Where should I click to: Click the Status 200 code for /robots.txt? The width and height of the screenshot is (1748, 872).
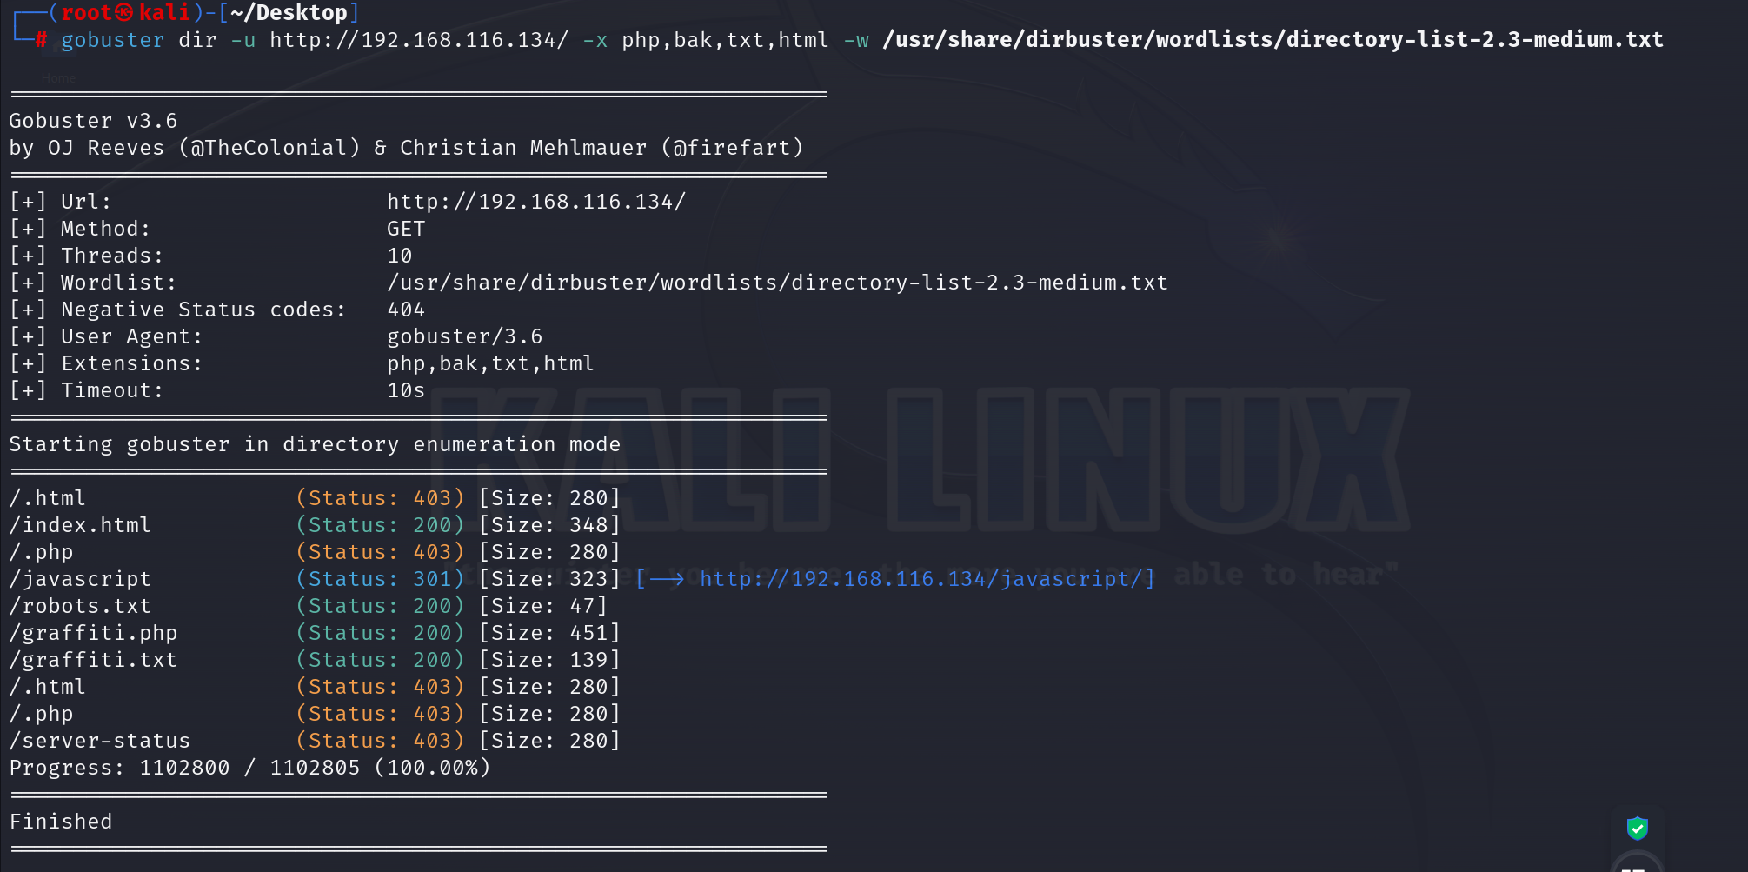click(x=380, y=606)
